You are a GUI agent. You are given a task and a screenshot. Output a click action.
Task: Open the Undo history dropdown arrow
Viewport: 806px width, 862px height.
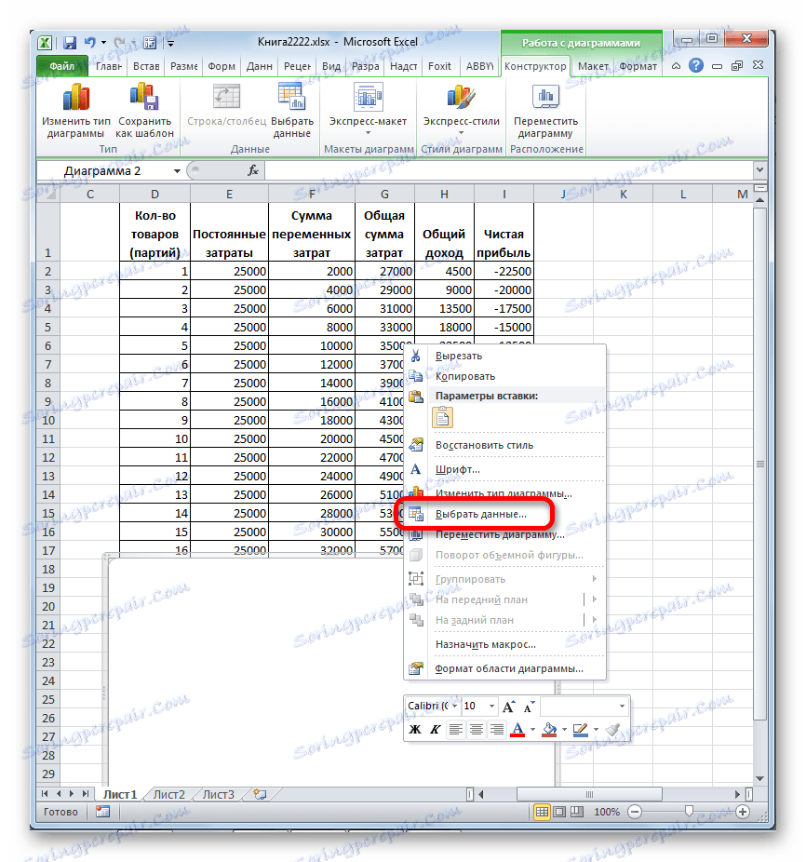pyautogui.click(x=103, y=42)
